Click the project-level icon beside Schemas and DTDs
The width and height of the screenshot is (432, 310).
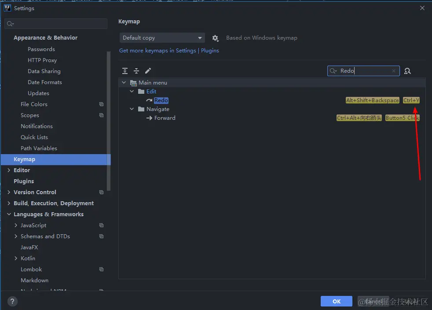click(101, 236)
